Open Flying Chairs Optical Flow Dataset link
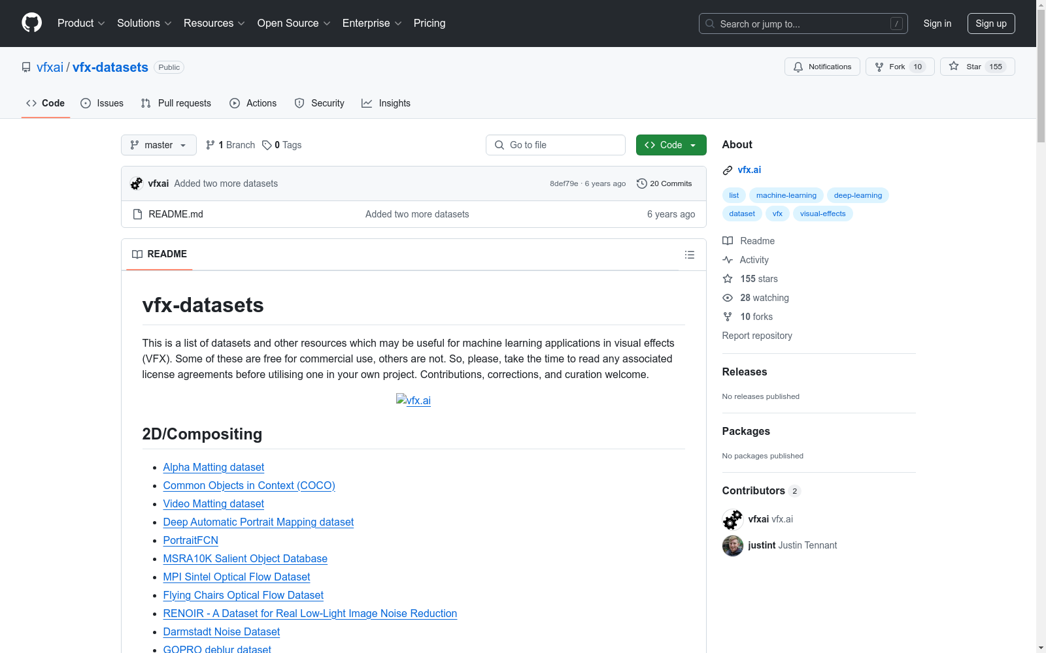 pos(243,596)
